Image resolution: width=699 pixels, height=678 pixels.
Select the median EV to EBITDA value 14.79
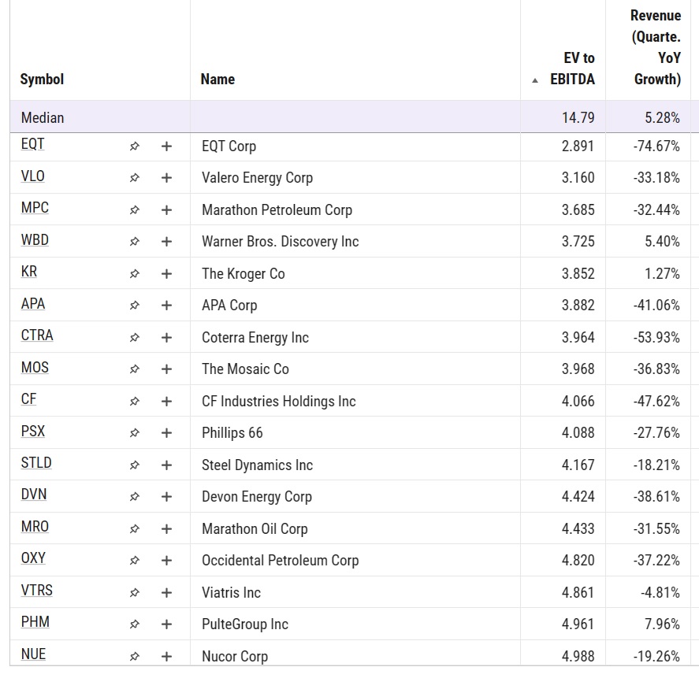[578, 117]
